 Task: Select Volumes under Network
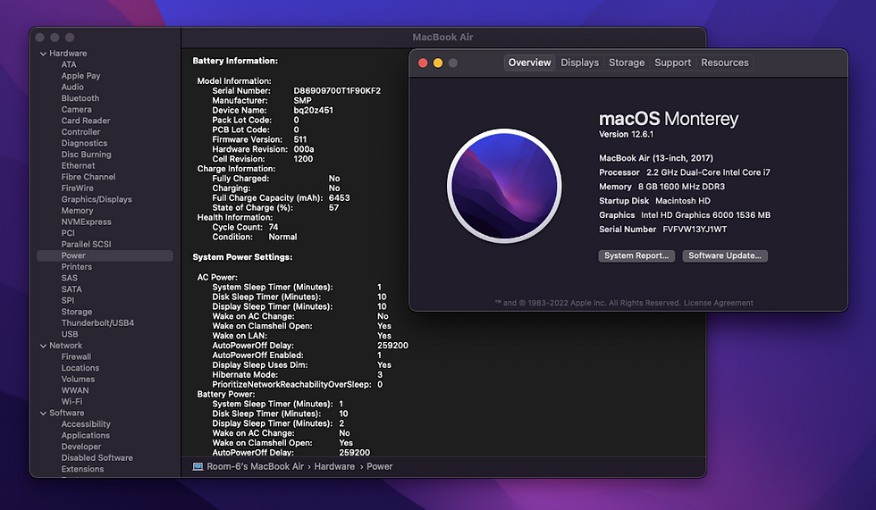click(x=79, y=380)
